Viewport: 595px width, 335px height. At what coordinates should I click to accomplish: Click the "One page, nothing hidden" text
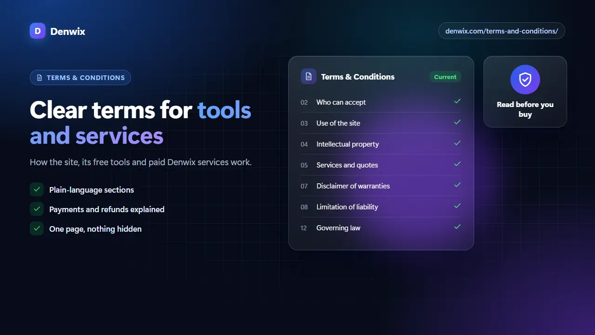[x=95, y=229]
